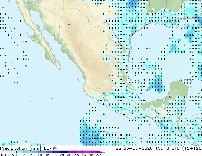Viewport: 202px width, 156px height.
Task: Select the 20 to 25 mm legend swatch
Action: (57, 152)
